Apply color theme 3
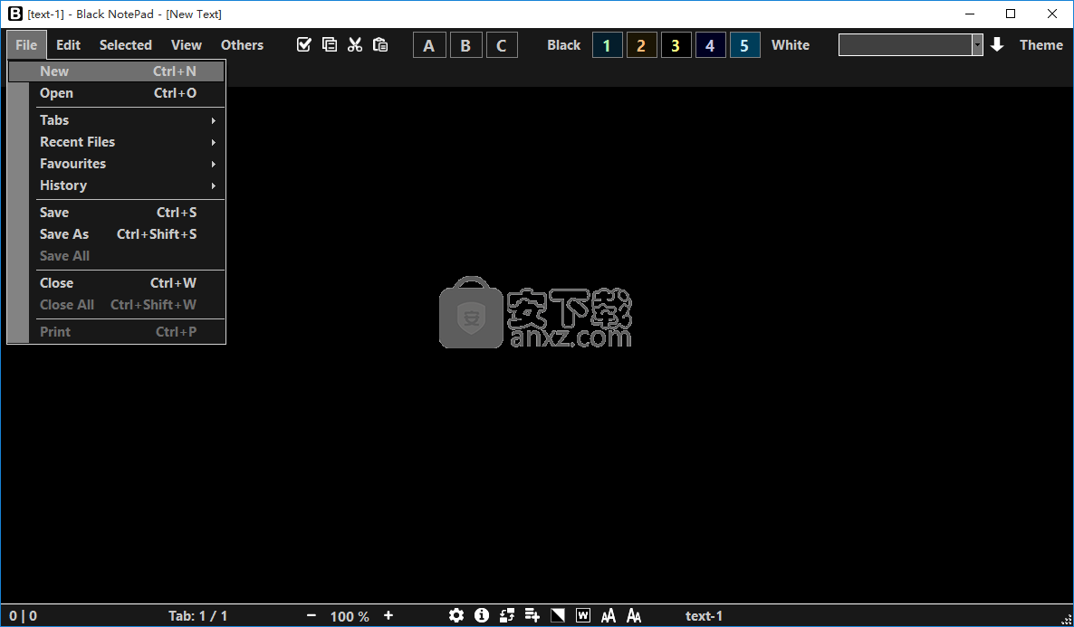The width and height of the screenshot is (1074, 627). coord(676,45)
